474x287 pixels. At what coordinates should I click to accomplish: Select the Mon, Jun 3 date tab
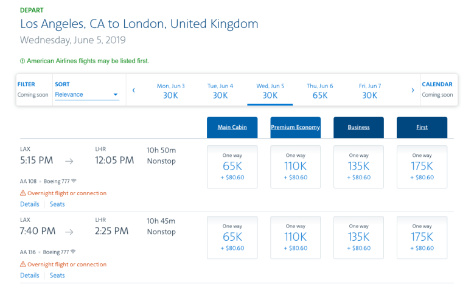point(171,91)
